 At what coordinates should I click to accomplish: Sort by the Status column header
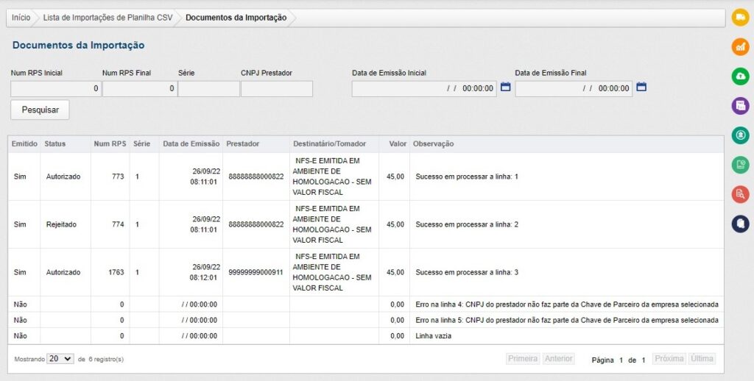pyautogui.click(x=55, y=143)
